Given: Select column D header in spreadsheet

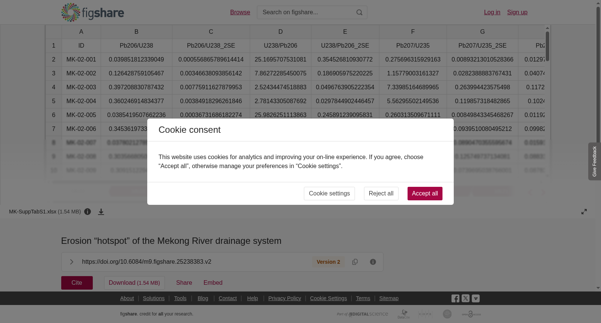Looking at the screenshot, I should coord(281,32).
